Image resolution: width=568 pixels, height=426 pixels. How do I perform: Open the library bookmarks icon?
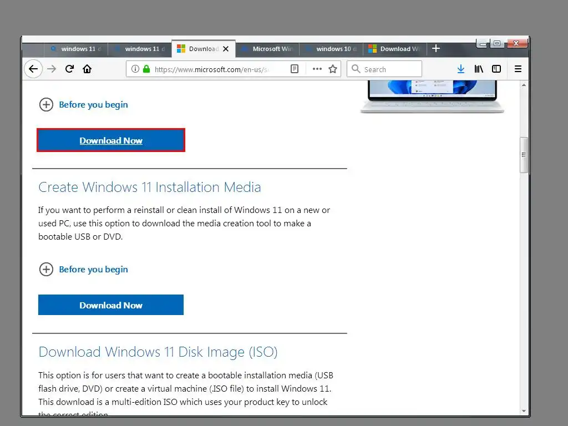click(x=479, y=69)
